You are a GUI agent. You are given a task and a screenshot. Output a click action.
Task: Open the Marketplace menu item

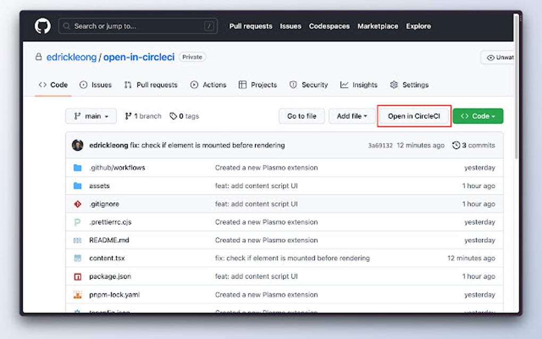pos(378,26)
